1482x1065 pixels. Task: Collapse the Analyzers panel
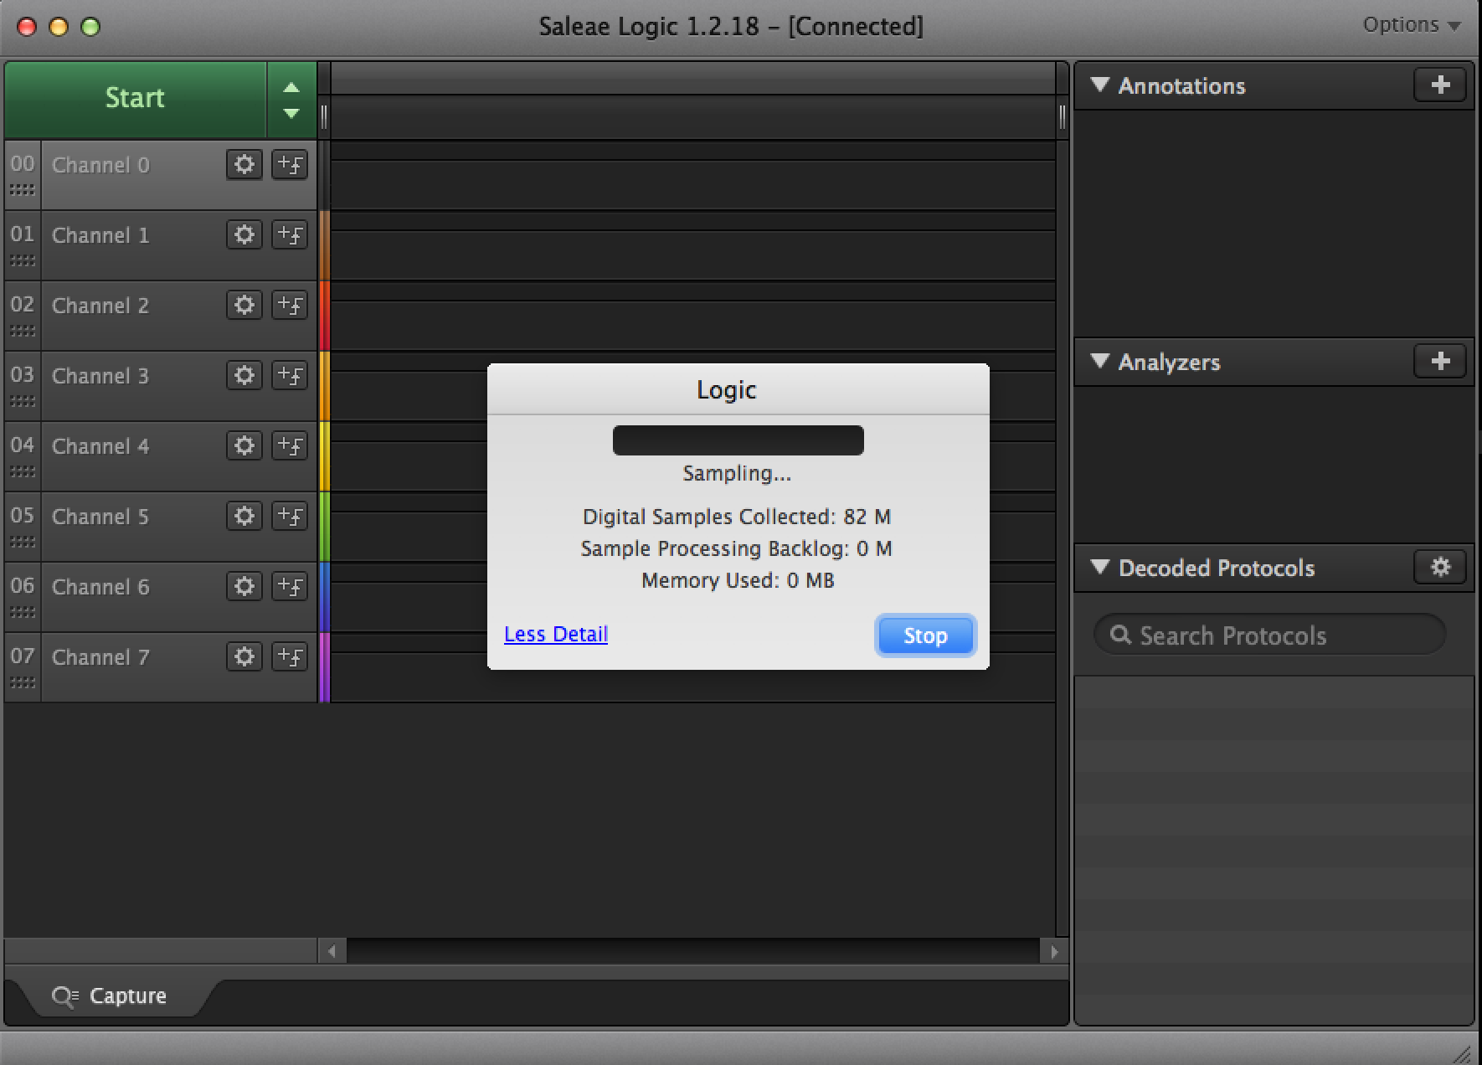pyautogui.click(x=1100, y=362)
